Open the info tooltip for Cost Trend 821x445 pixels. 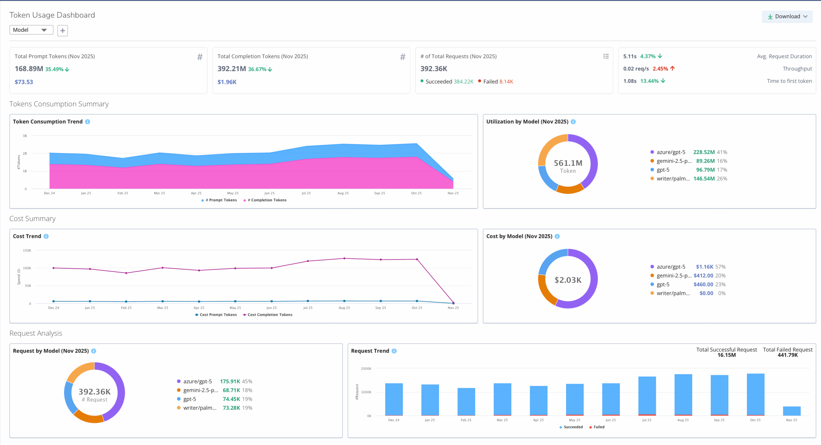point(46,236)
